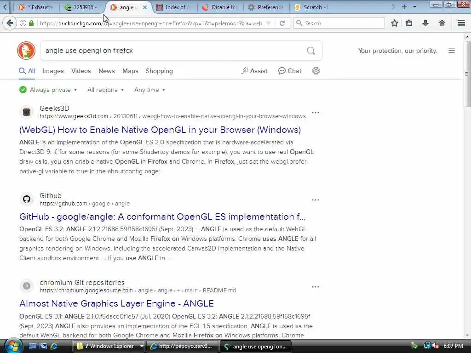Open pepoyo.serv0 taskbar window
The height and width of the screenshot is (353, 471).
pyautogui.click(x=182, y=346)
